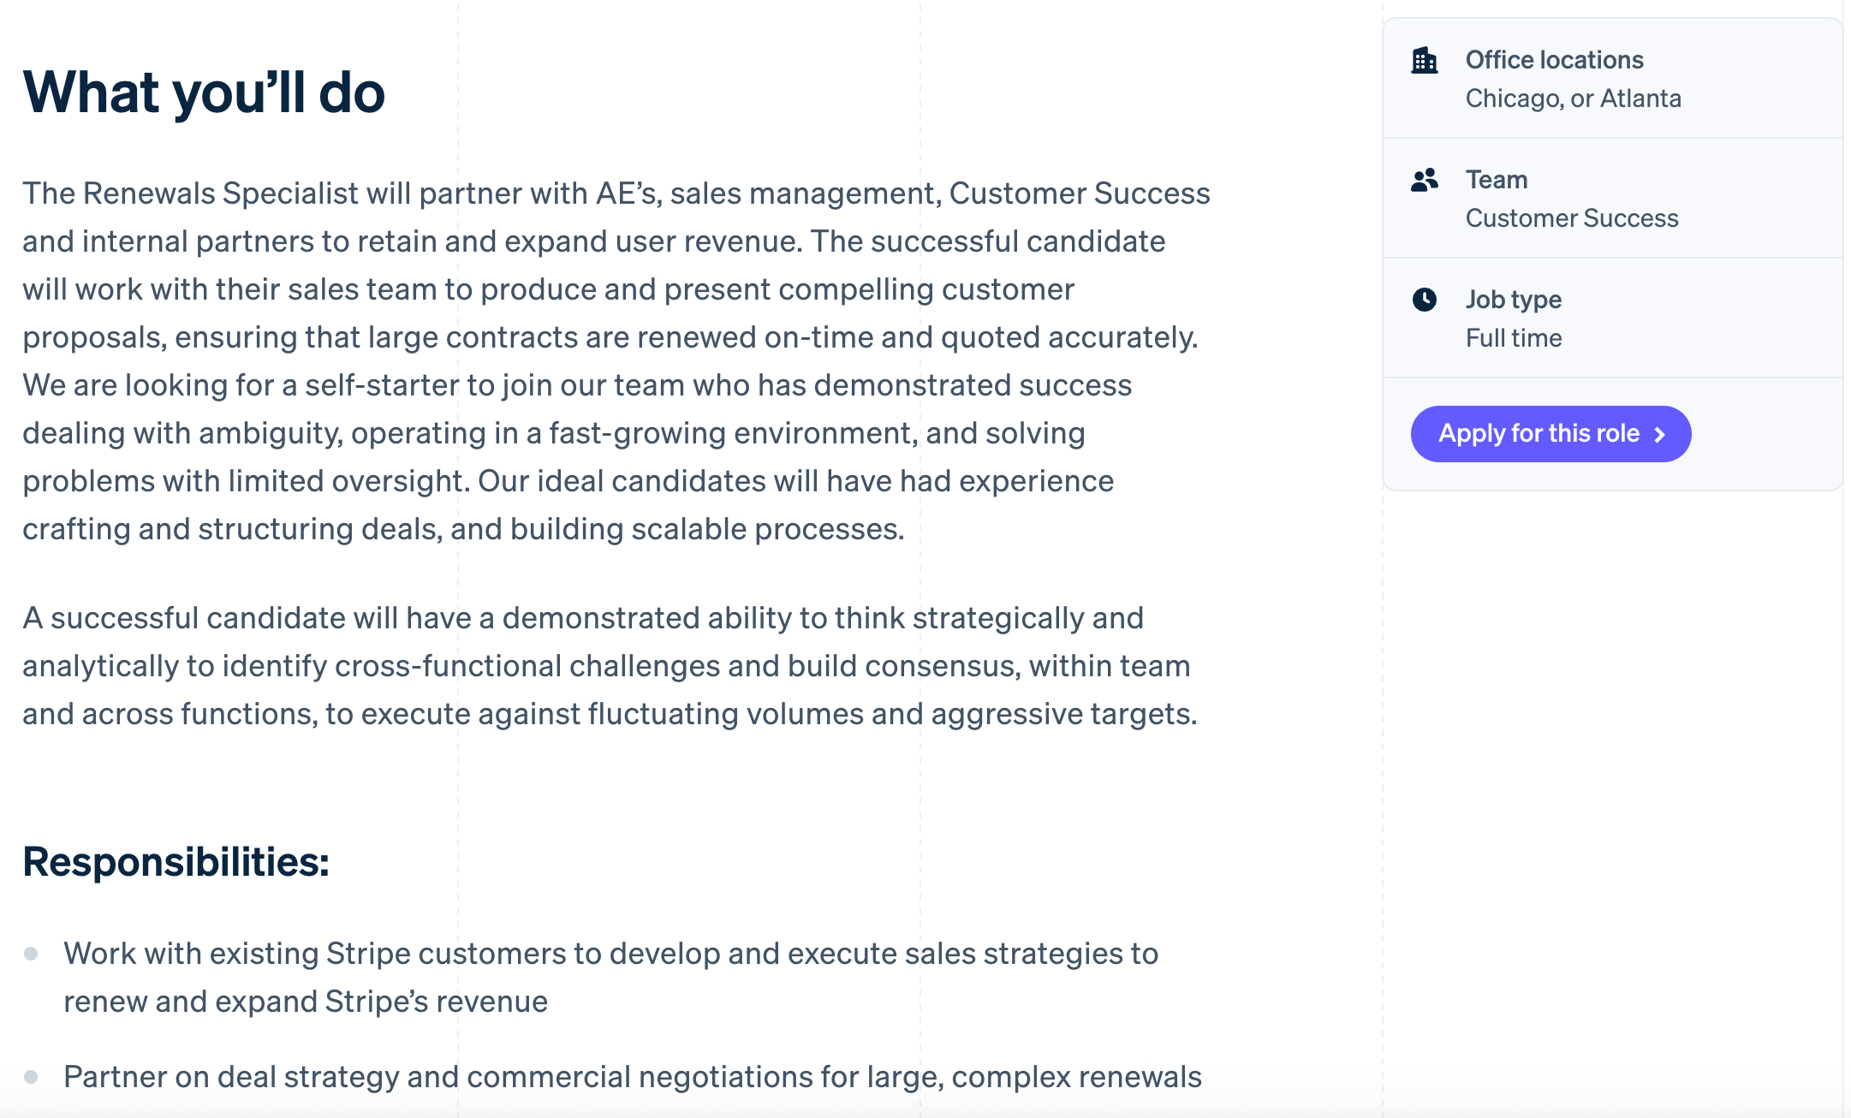The width and height of the screenshot is (1851, 1118).
Task: Click the 'Work with existing Stripe customers' item
Action: 611,978
